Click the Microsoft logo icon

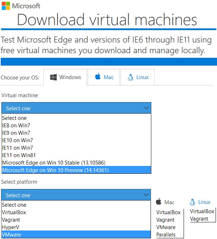coord(6,6)
